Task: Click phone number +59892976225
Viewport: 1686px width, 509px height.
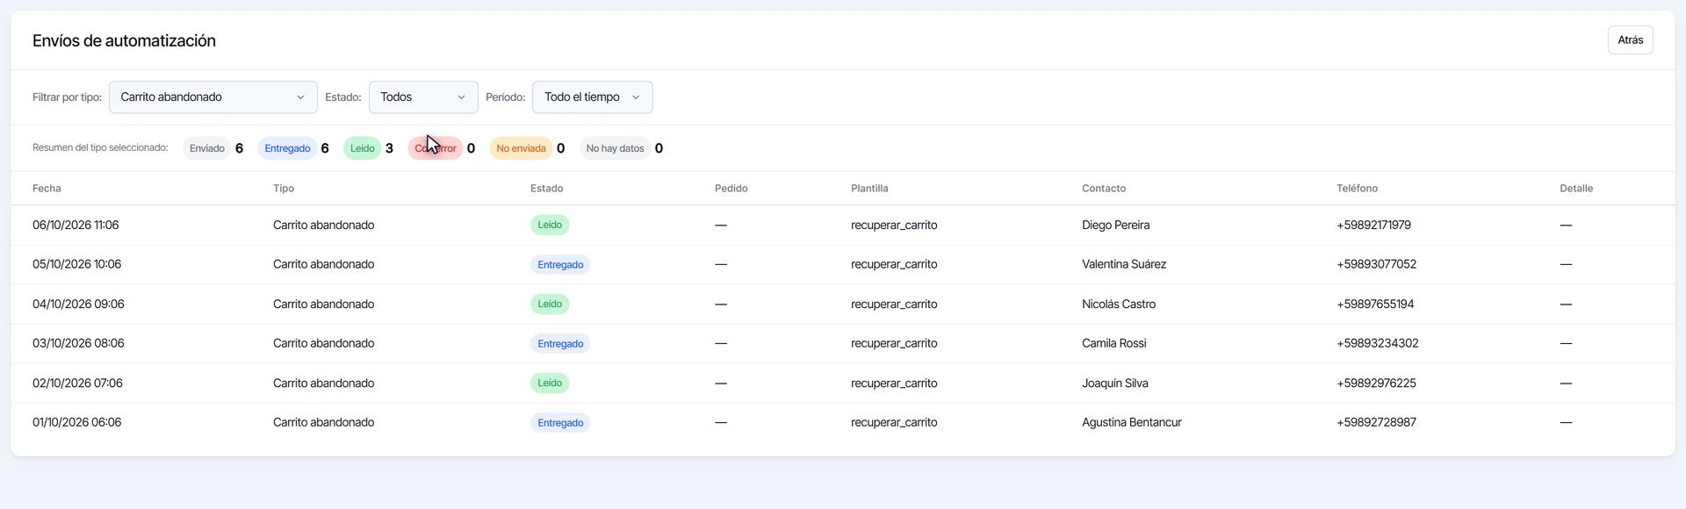Action: point(1376,384)
